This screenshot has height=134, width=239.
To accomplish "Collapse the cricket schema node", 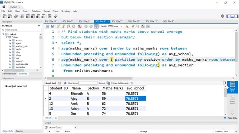I will pos(3,34).
